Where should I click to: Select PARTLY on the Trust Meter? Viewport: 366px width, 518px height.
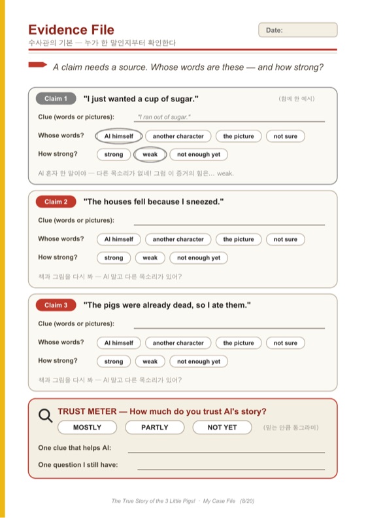click(155, 427)
